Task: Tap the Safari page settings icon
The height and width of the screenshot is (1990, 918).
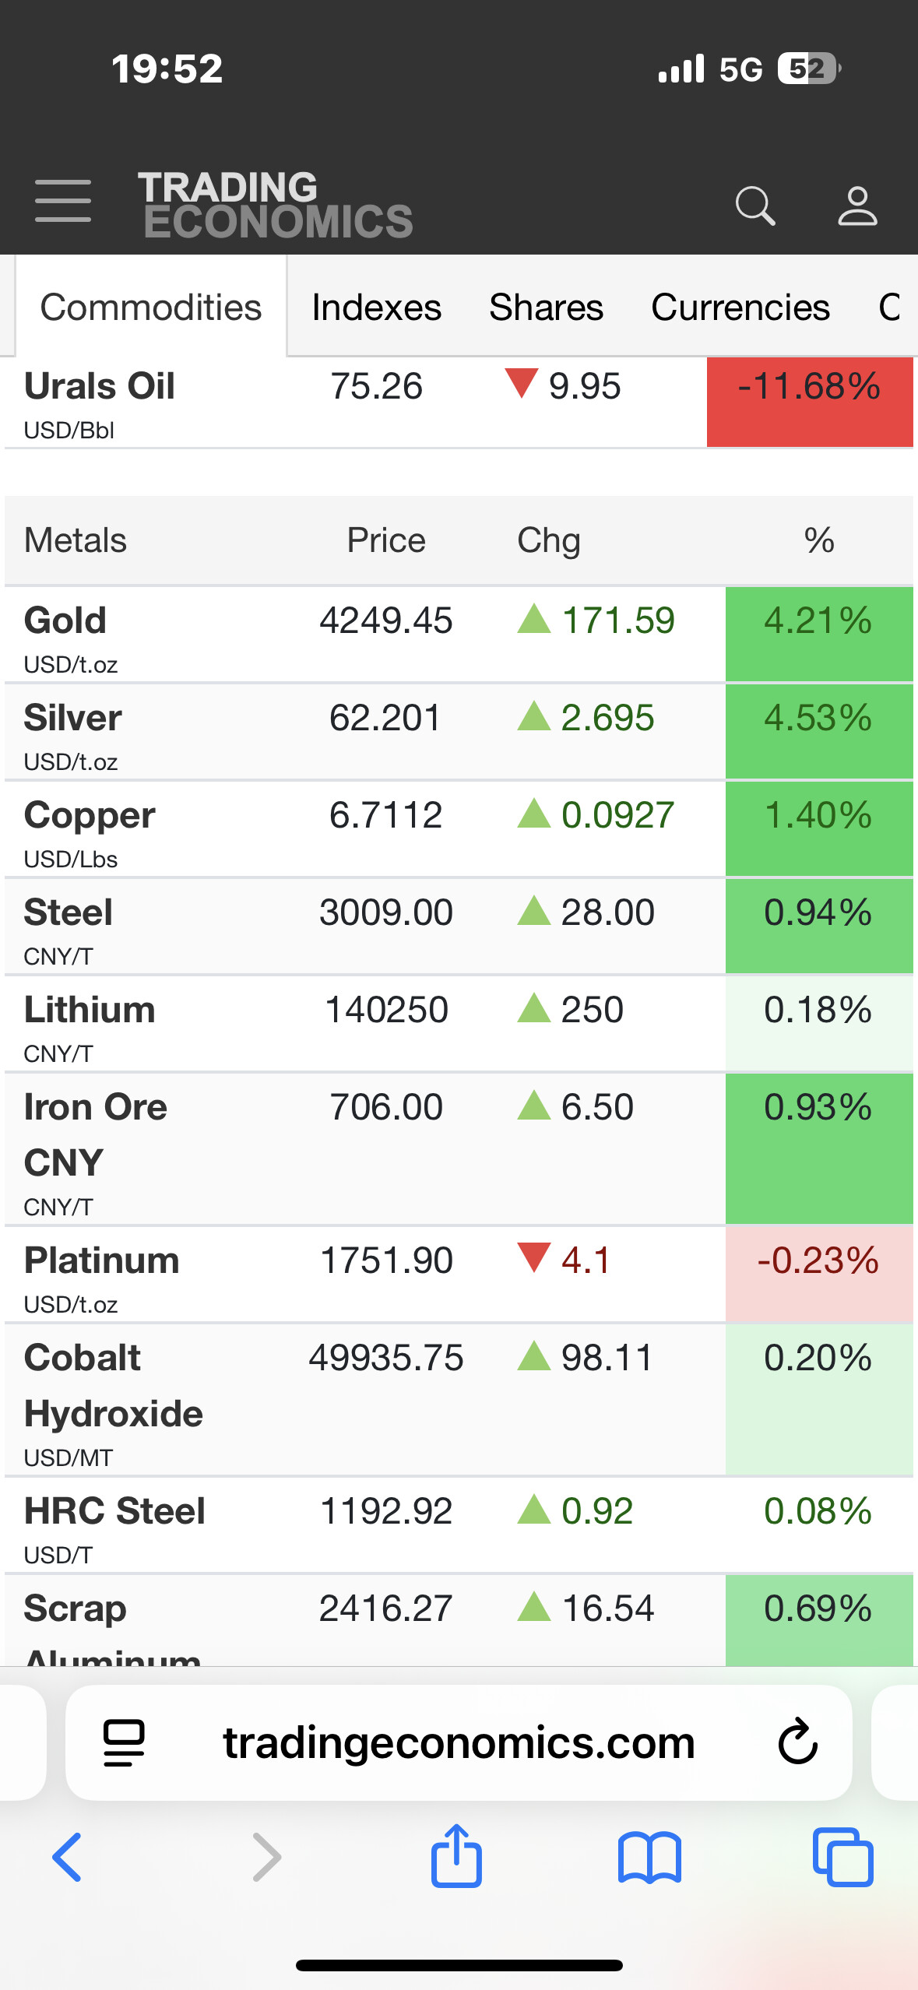Action: 124,1742
